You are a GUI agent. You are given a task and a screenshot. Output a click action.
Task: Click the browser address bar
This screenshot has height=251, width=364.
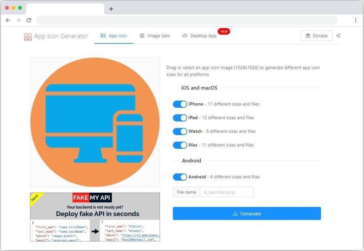tap(187, 20)
